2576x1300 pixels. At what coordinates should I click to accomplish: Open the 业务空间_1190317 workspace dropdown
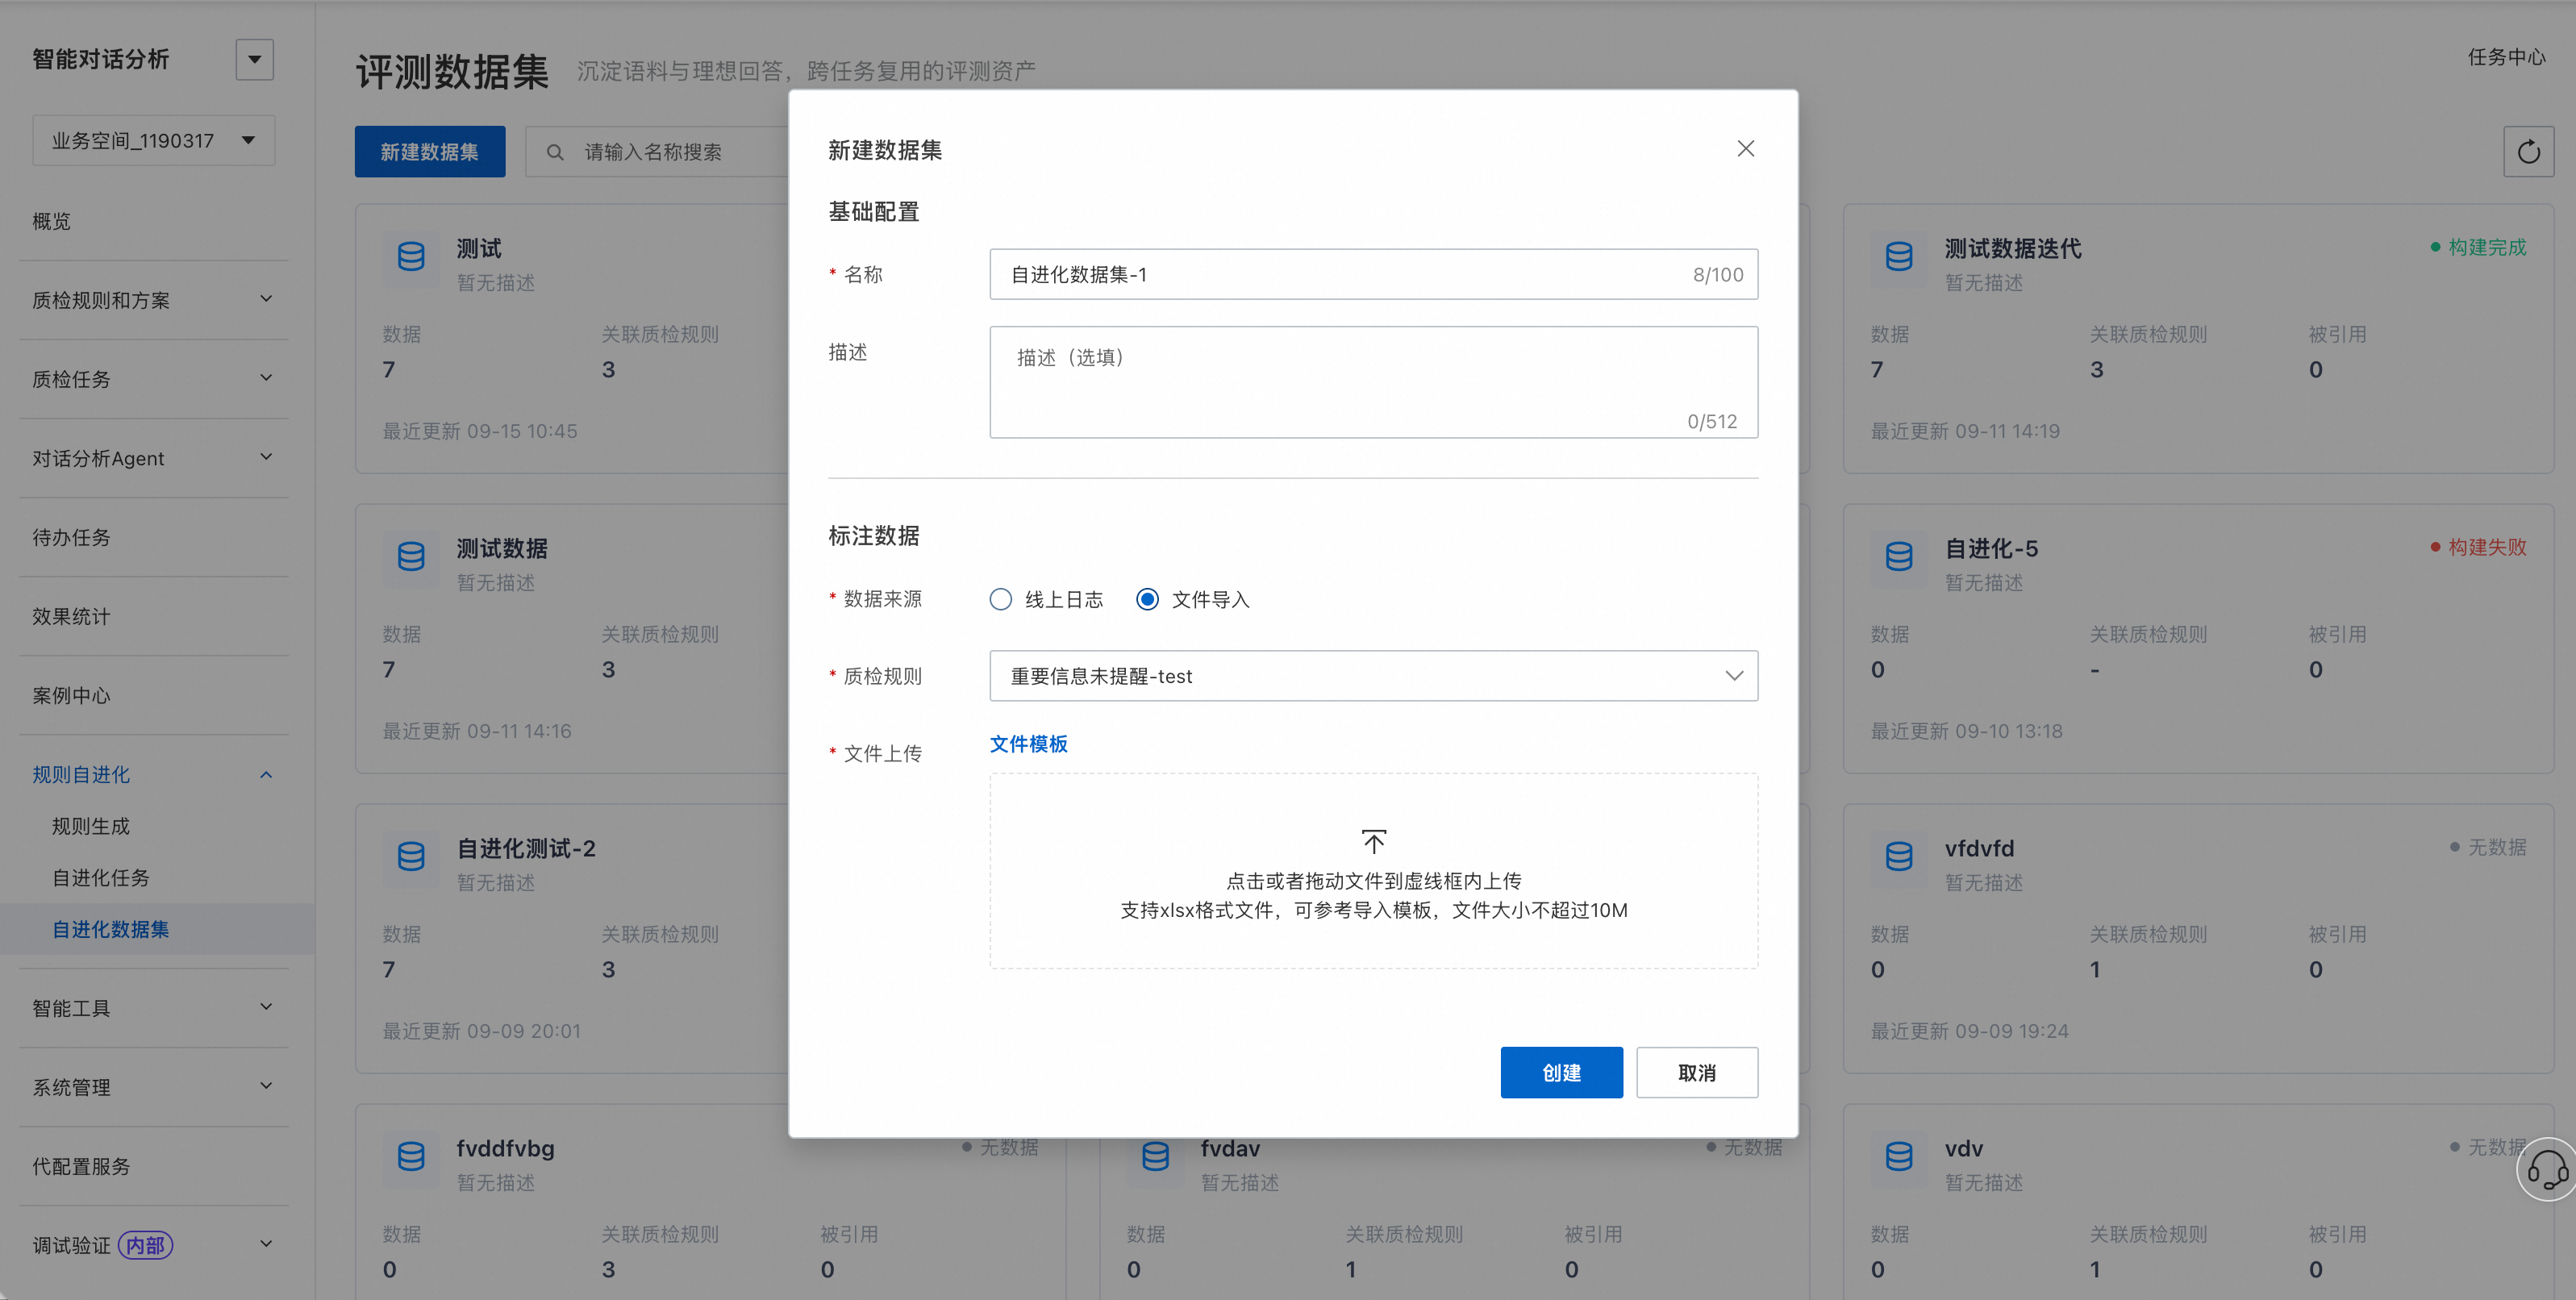[153, 141]
